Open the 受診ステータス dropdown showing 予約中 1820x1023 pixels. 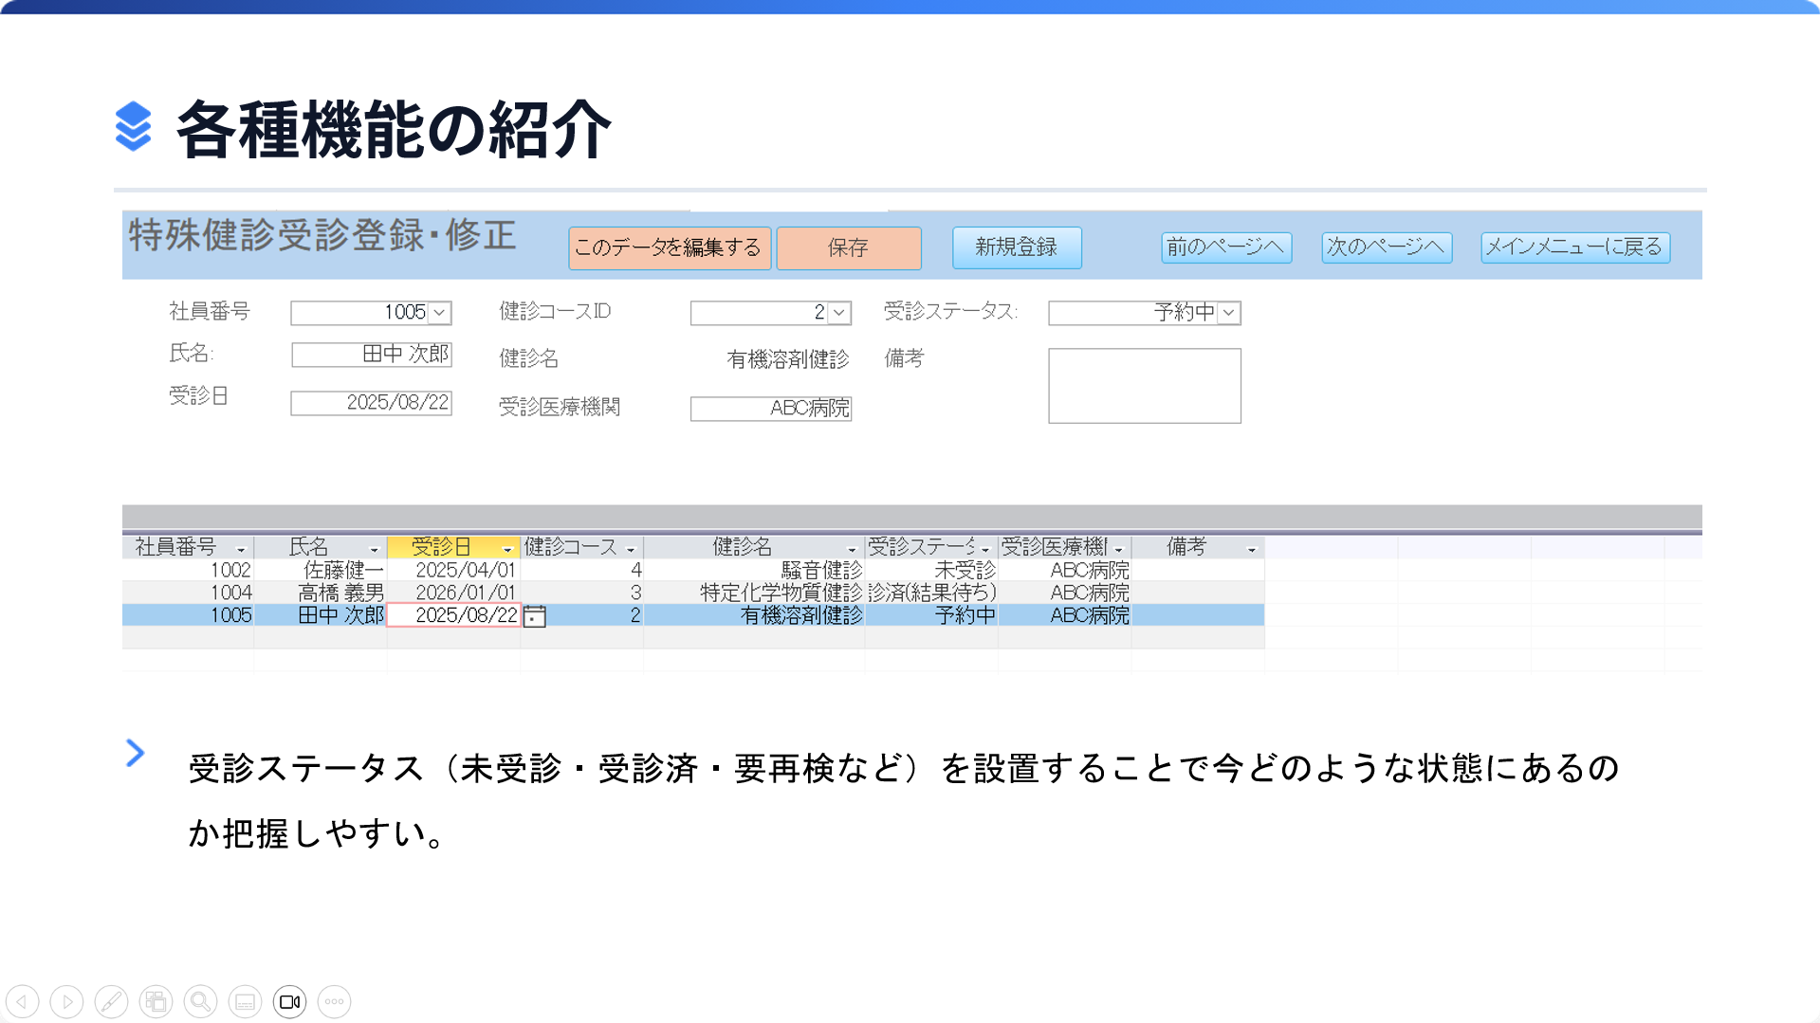click(1228, 313)
